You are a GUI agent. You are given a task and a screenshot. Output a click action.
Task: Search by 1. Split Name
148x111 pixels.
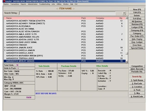(x=137, y=80)
